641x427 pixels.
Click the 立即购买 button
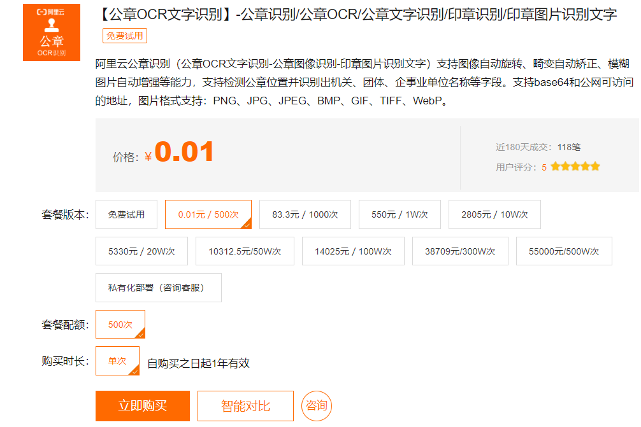click(143, 406)
